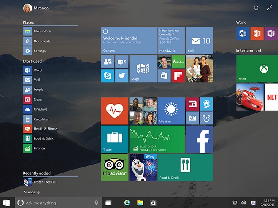
Task: Open Action Center notifications icon
Action: [253, 203]
